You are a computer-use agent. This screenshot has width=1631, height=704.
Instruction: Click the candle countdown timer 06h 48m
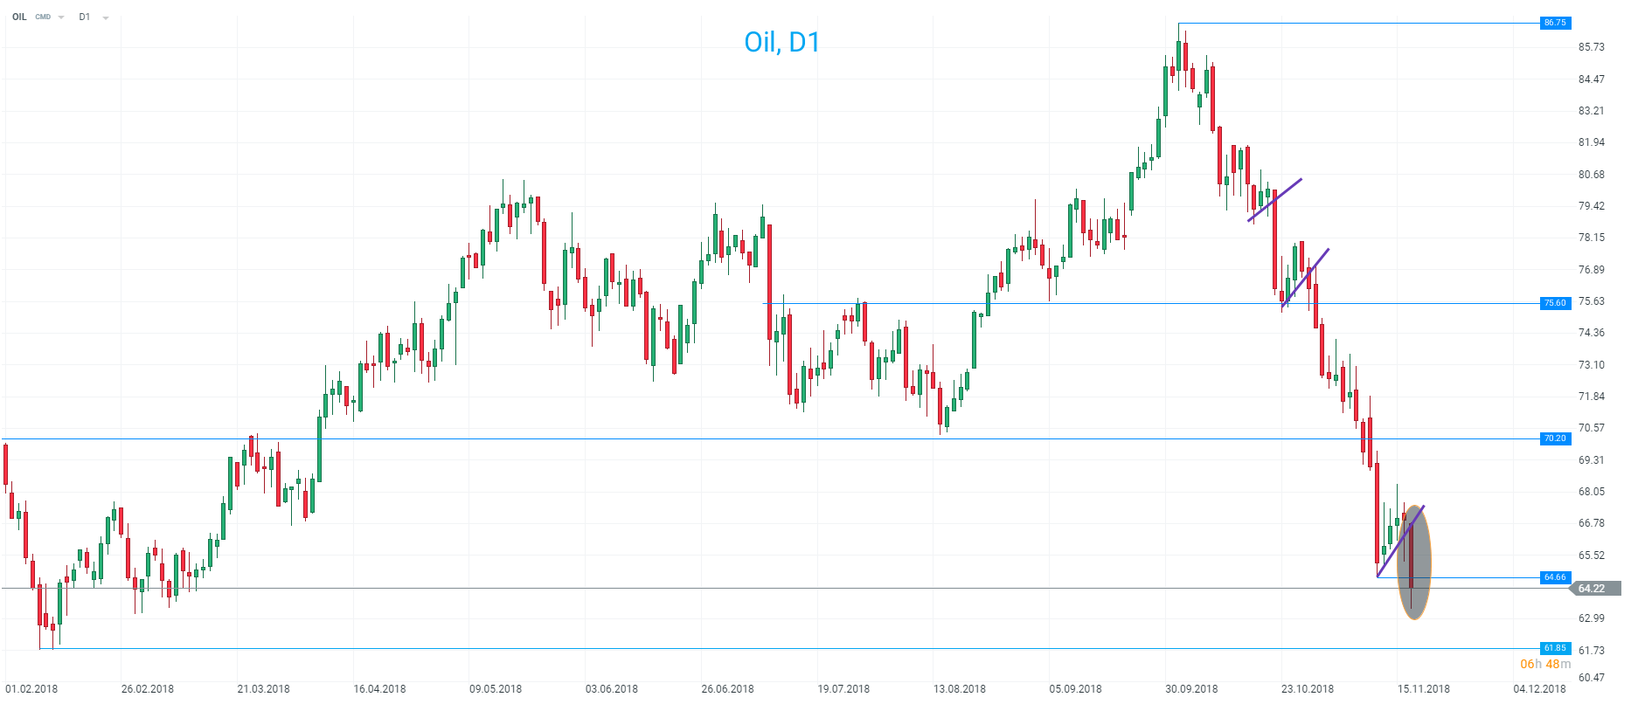tap(1544, 664)
